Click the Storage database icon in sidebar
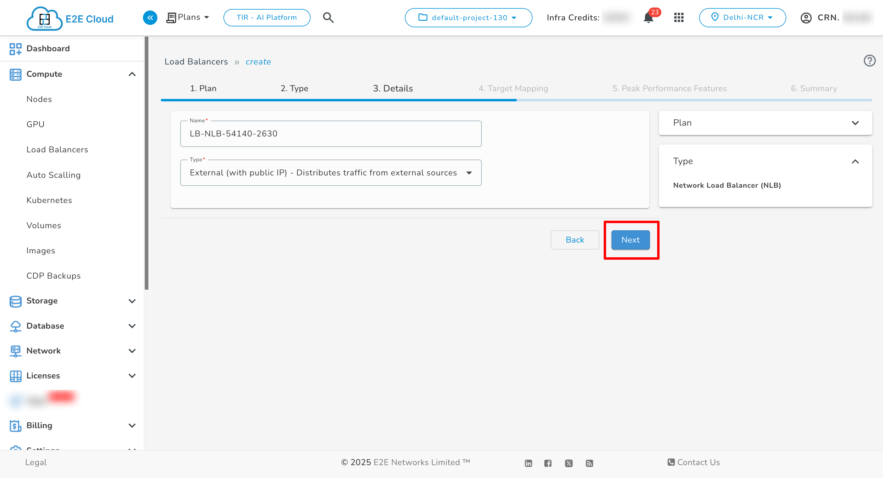This screenshot has width=883, height=478. [15, 301]
